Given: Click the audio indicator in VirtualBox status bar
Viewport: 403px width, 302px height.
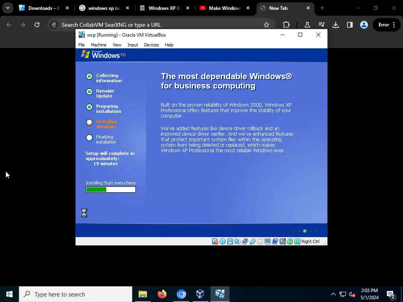Looking at the screenshot, I should tap(237, 241).
